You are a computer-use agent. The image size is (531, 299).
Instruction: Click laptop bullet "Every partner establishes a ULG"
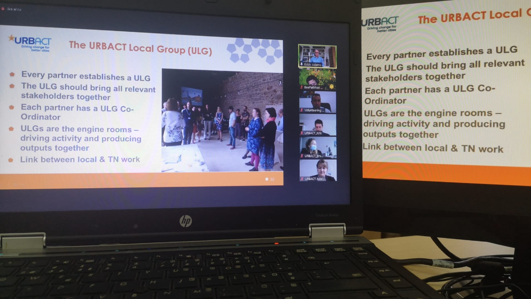point(85,76)
